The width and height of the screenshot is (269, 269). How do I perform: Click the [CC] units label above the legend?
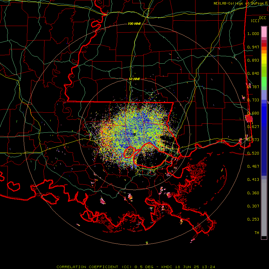point(255,21)
